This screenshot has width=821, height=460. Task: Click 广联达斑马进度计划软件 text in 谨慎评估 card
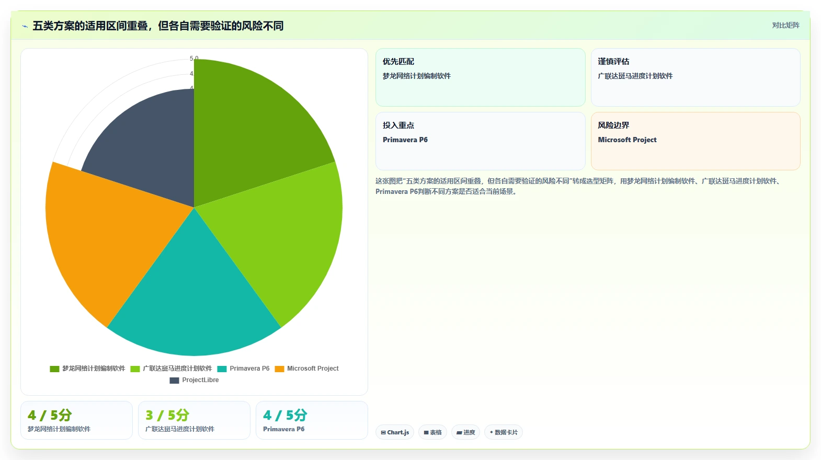[x=635, y=76]
